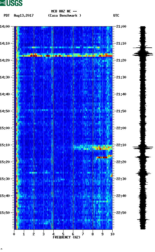Viewport: 155px width, 252px height.
Task: Click the 14:00 PDT time label
Action: (5, 26)
